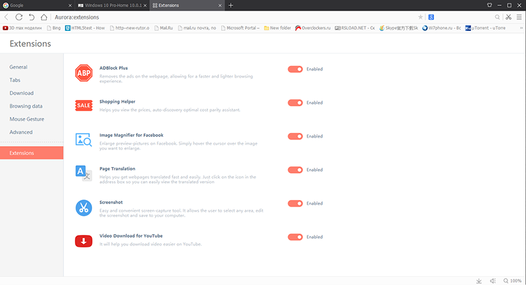Open the home page icon
Viewport: 526px width, 285px height.
[x=44, y=17]
